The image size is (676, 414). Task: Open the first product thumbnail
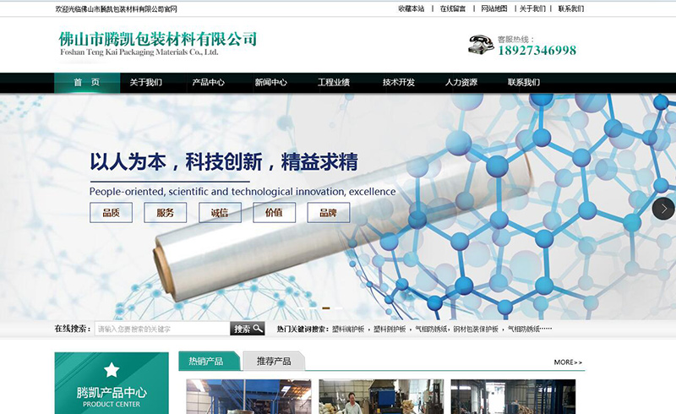(248, 397)
